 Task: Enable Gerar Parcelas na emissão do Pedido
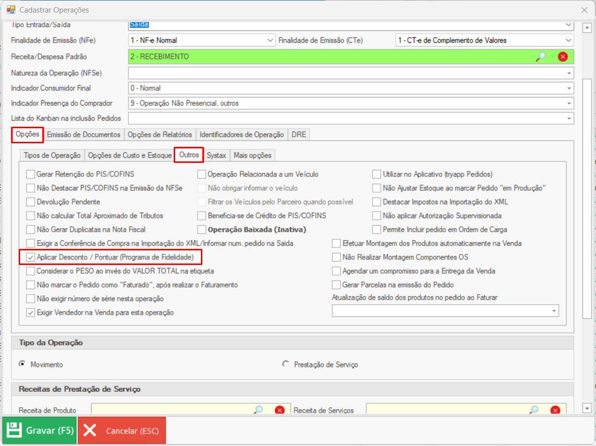coord(336,285)
